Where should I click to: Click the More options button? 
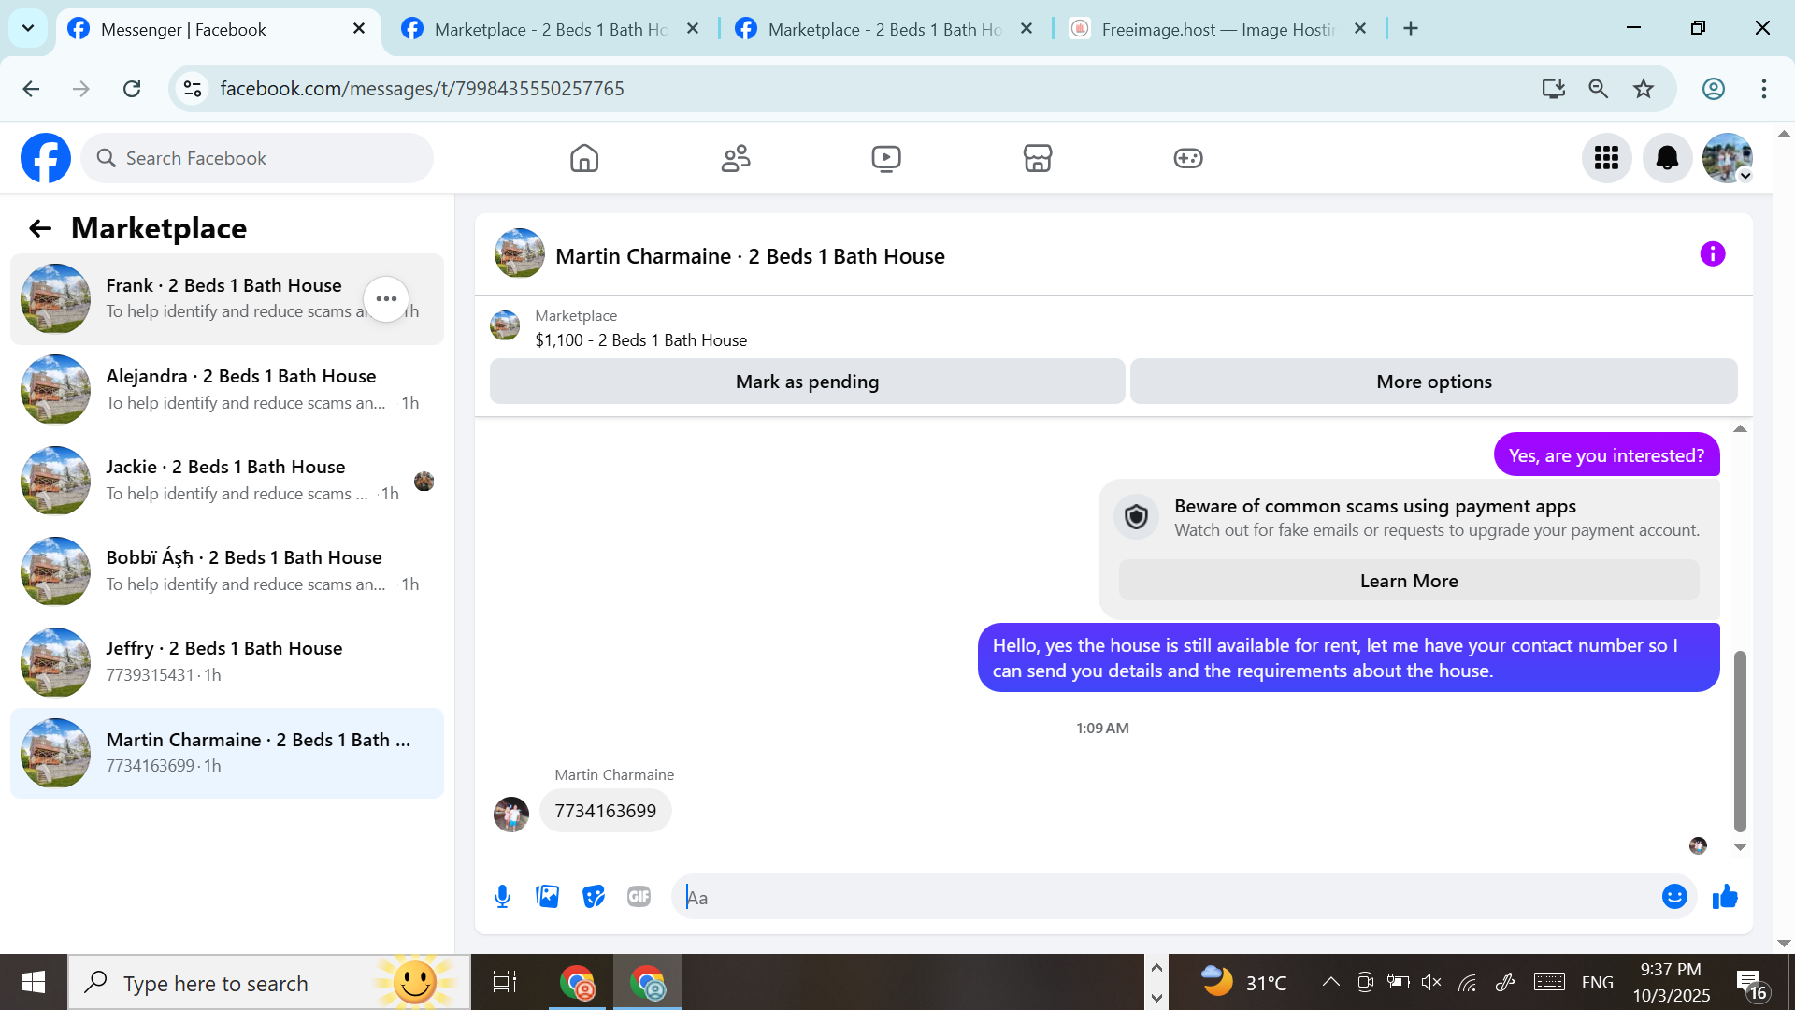coord(1434,382)
